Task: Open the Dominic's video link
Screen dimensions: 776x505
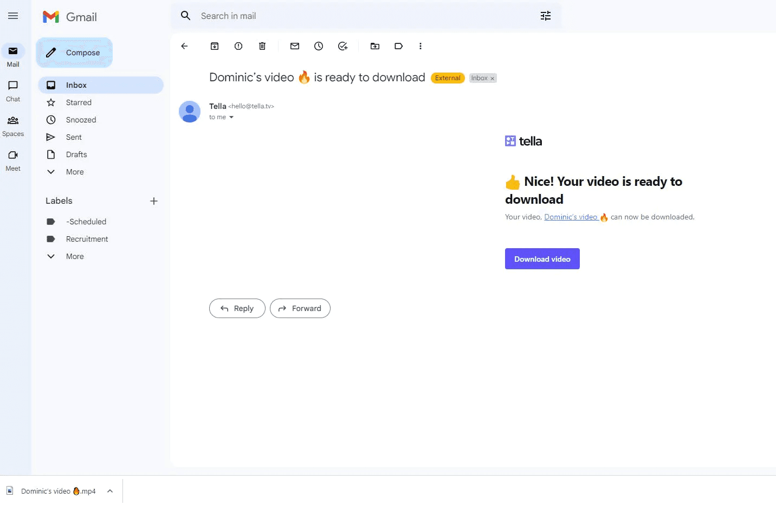Action: click(x=571, y=217)
